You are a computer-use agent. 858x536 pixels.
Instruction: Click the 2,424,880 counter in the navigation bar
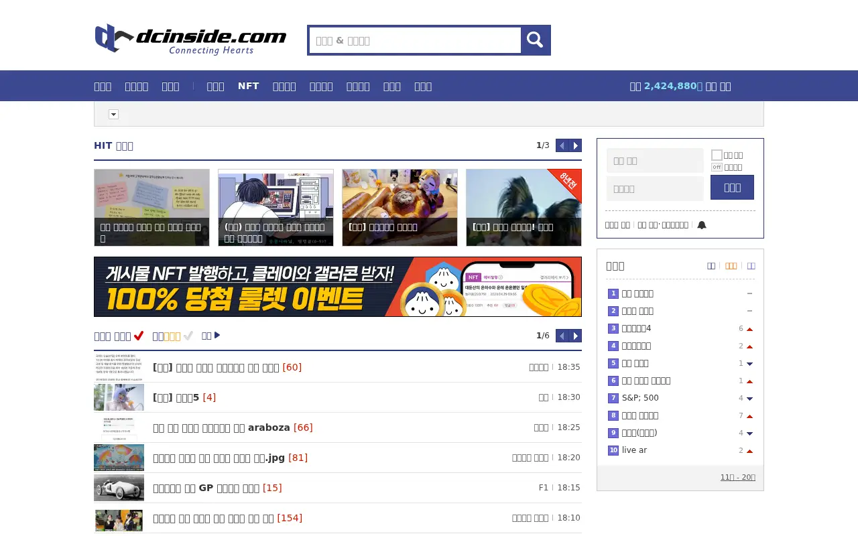(673, 86)
